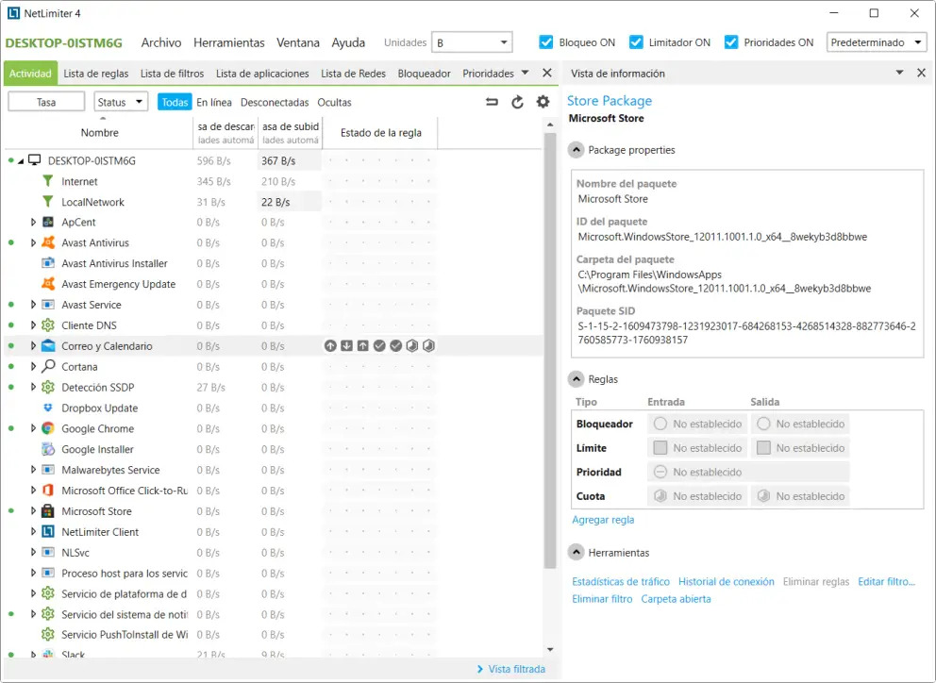Click the Internet filter funnel icon
The height and width of the screenshot is (683, 936).
(48, 181)
